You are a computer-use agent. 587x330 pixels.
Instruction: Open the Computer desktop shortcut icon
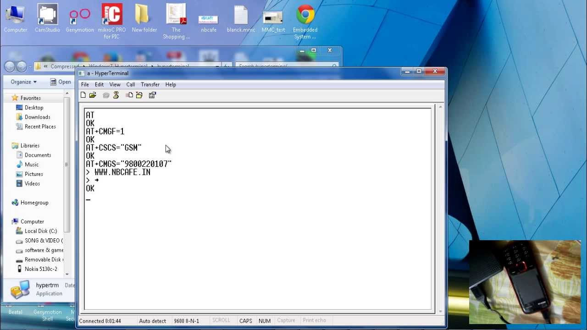[x=16, y=19]
